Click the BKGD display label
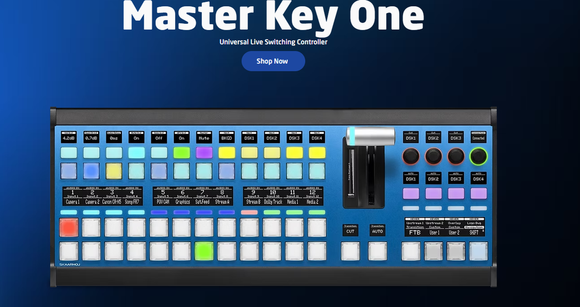Screen dimensions: 580x307 [227, 138]
